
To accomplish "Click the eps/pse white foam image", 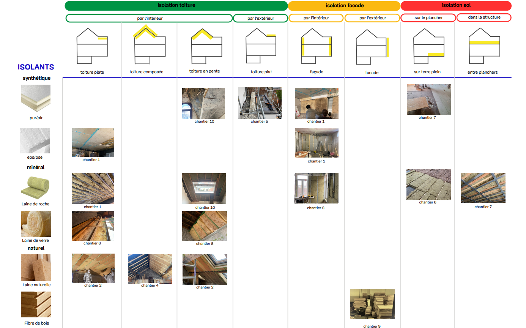I will (x=35, y=140).
